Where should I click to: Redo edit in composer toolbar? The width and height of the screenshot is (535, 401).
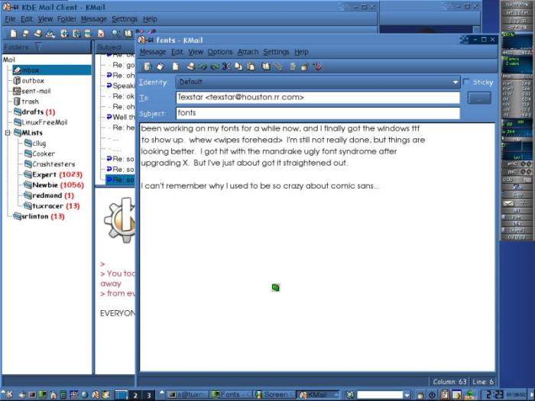point(215,67)
